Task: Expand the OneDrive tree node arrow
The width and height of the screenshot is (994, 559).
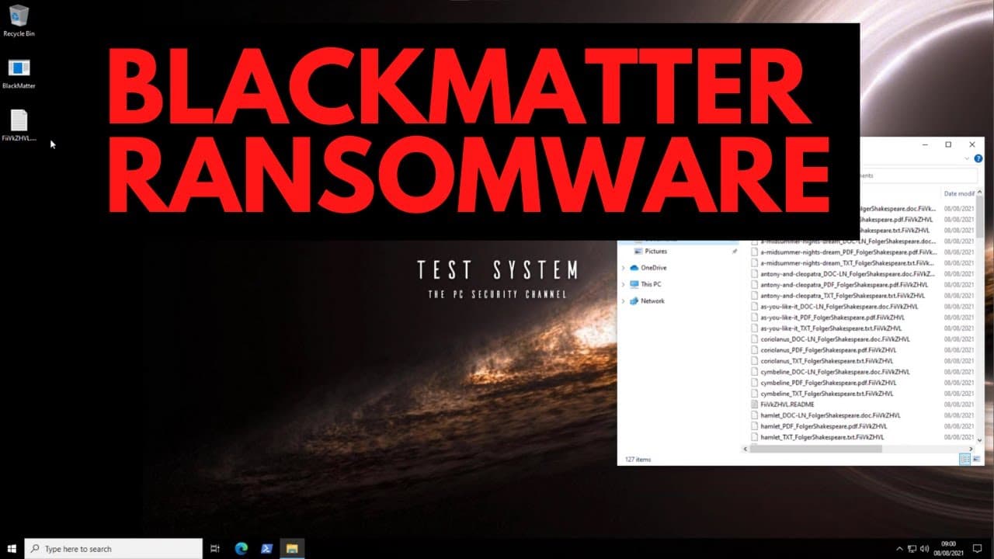Action: pyautogui.click(x=623, y=268)
